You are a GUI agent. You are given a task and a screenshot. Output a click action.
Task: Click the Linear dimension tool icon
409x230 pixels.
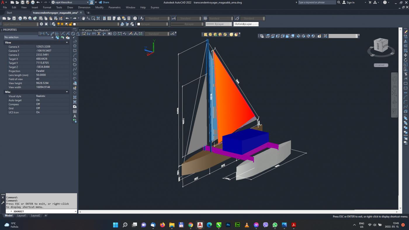click(42, 34)
